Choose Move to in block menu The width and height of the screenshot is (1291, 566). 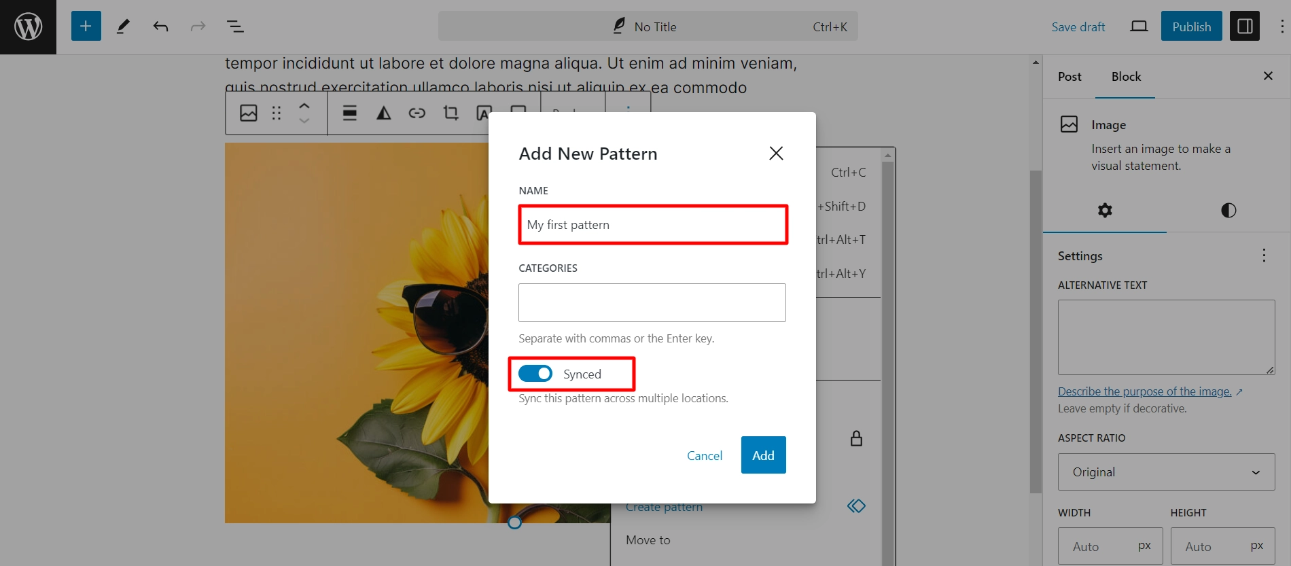[x=648, y=540]
